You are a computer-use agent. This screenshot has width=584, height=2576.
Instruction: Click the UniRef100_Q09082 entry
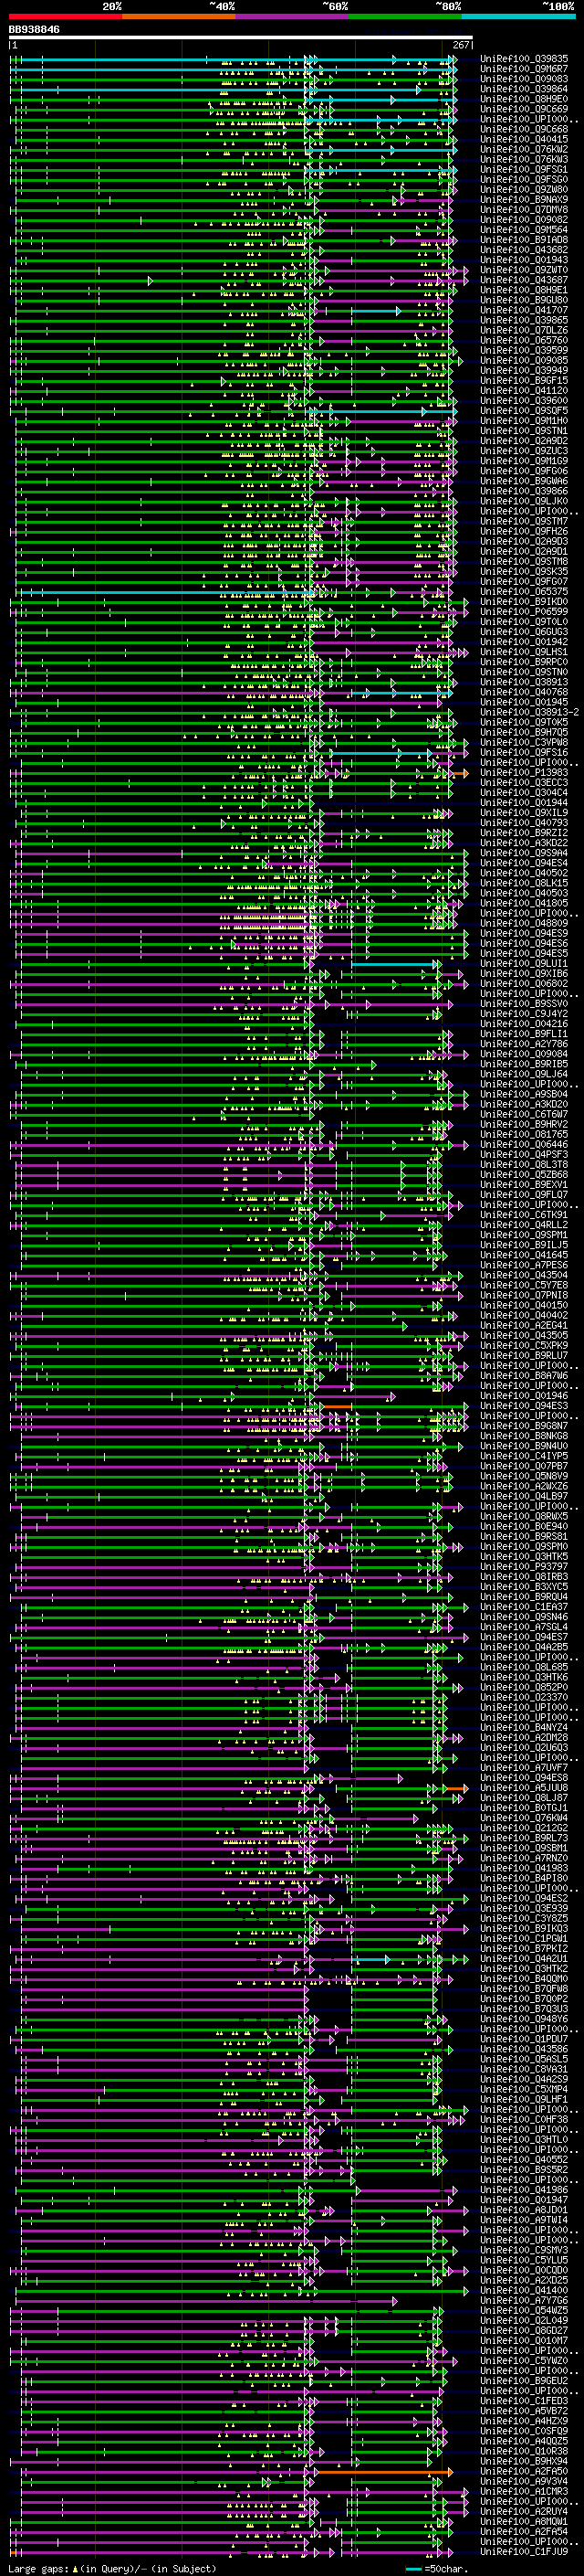[x=524, y=220]
